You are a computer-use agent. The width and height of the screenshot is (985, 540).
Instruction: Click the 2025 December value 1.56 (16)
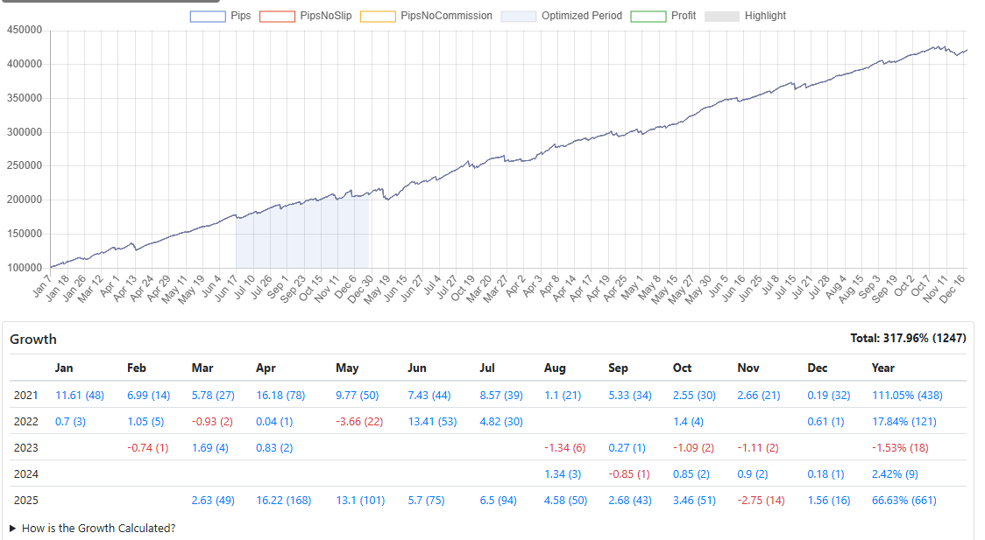click(829, 501)
